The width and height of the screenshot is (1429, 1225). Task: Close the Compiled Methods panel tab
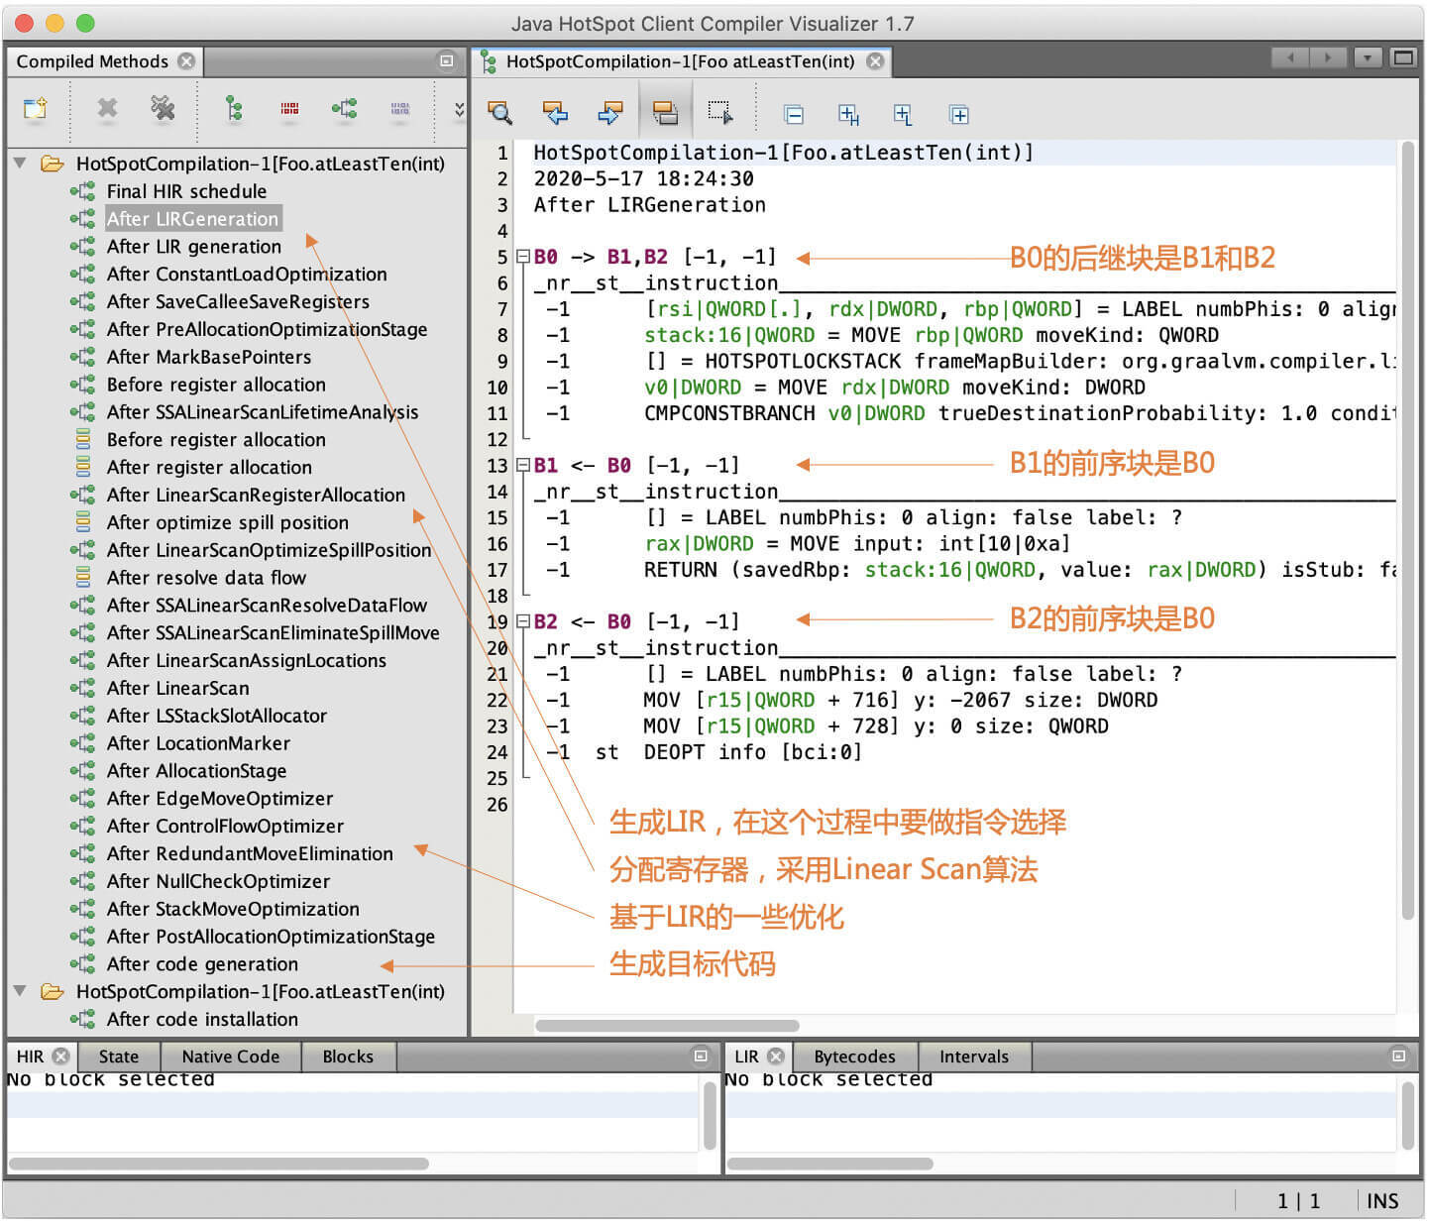pos(186,61)
